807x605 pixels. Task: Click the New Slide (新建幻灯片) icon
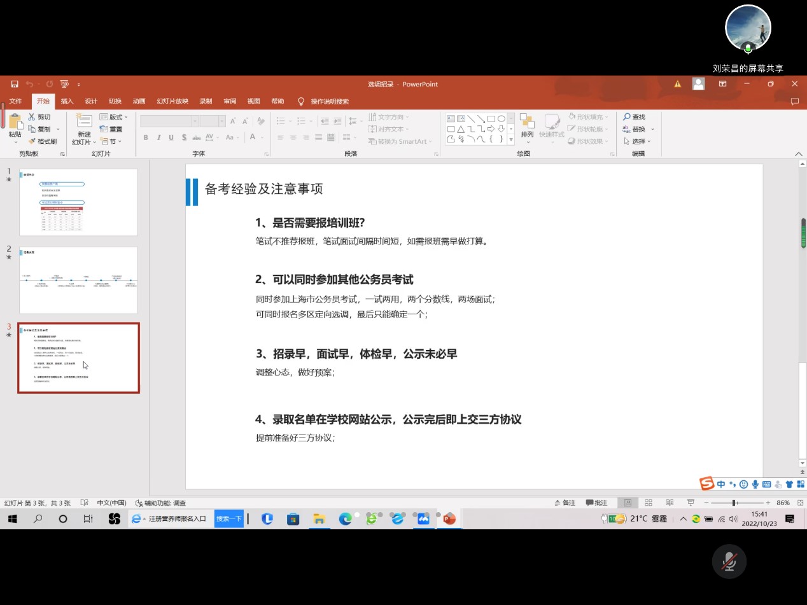(84, 122)
